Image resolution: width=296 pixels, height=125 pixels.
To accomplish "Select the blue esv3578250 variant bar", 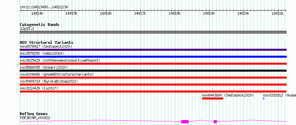I will tap(153, 57).
